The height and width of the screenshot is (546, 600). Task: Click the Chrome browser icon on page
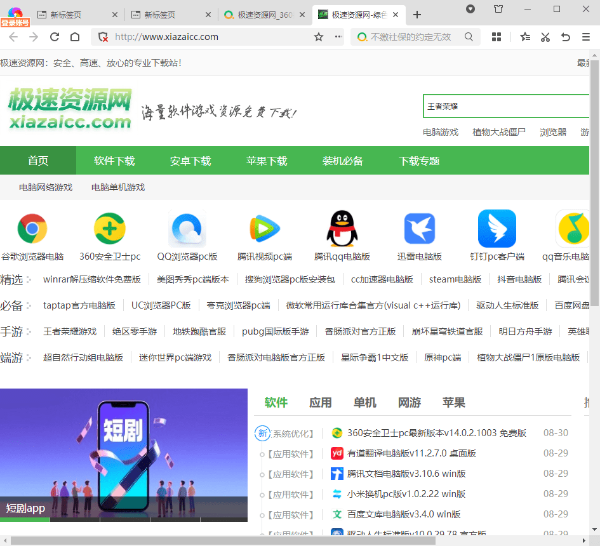coord(32,229)
